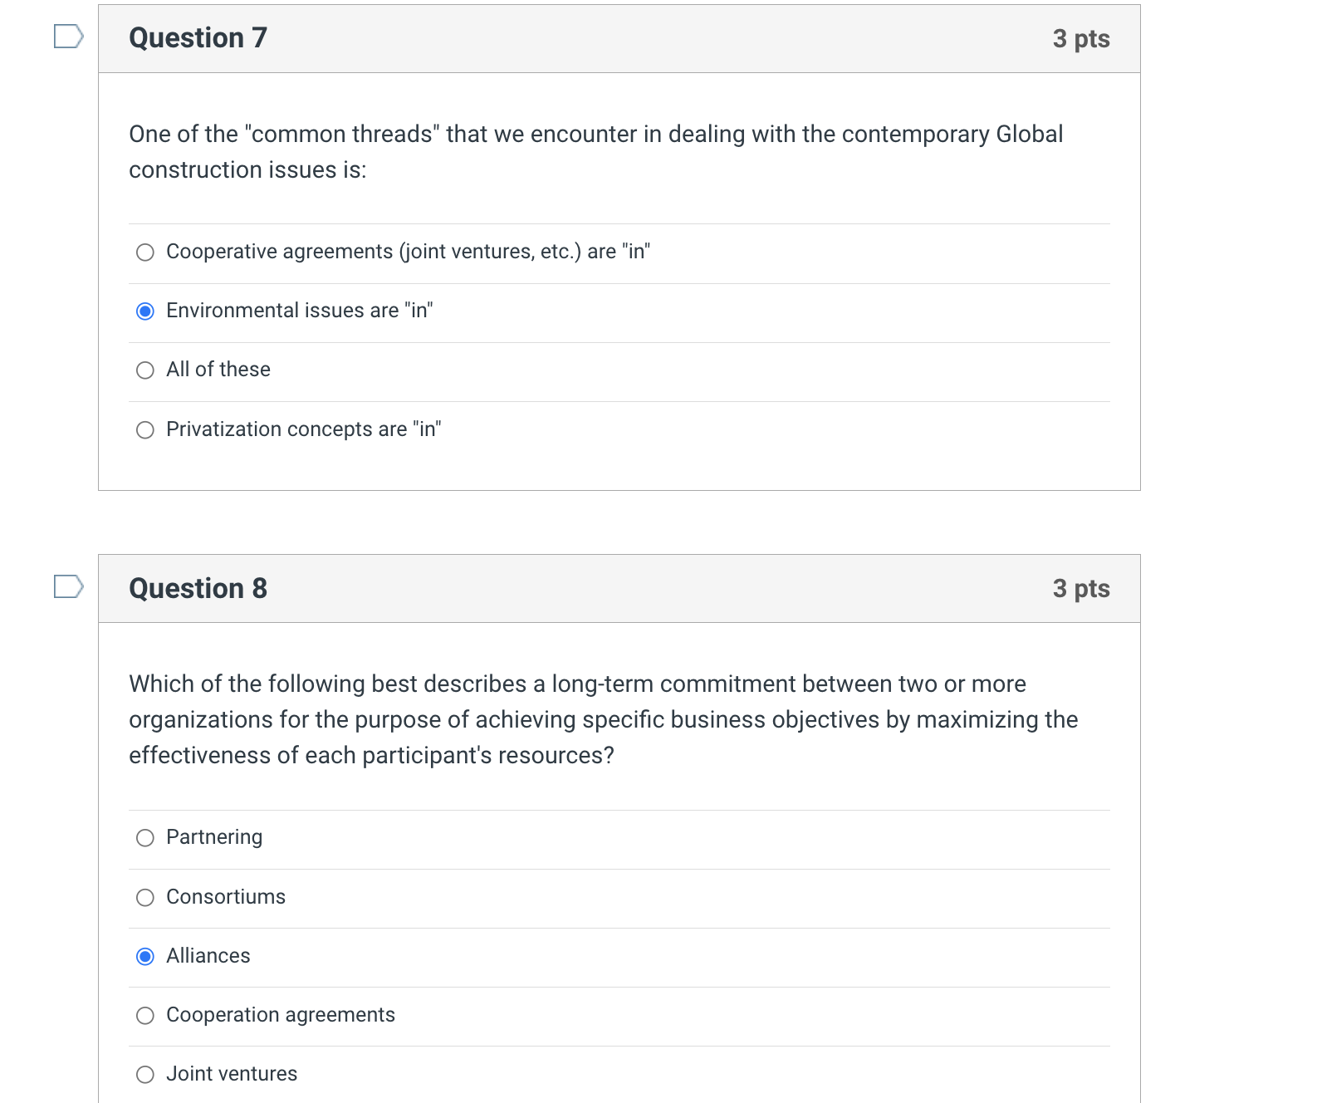Flag Question 7 for review

click(68, 37)
